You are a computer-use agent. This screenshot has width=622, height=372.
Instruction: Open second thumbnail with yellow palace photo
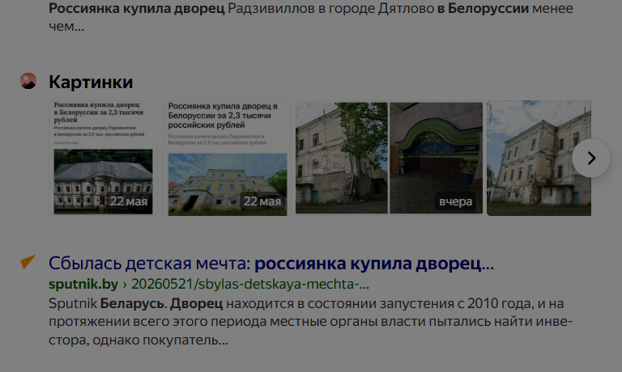tap(227, 158)
